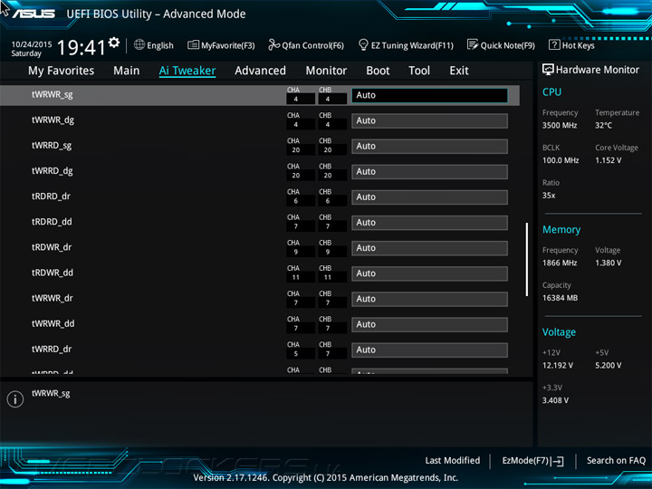
Task: Open Qfan Control(F6) fan icon
Action: (273, 45)
